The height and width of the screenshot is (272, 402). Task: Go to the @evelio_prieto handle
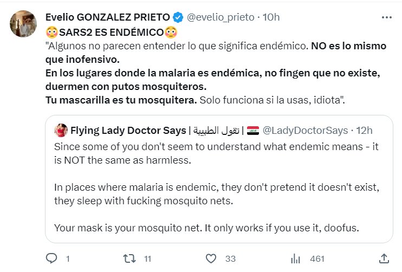point(221,17)
